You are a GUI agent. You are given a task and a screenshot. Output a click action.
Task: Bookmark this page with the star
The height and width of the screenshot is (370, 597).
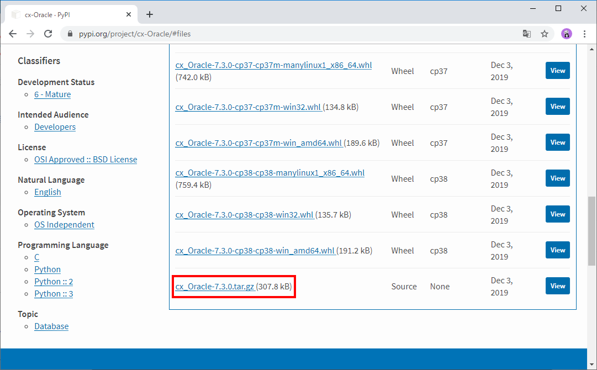coord(545,34)
